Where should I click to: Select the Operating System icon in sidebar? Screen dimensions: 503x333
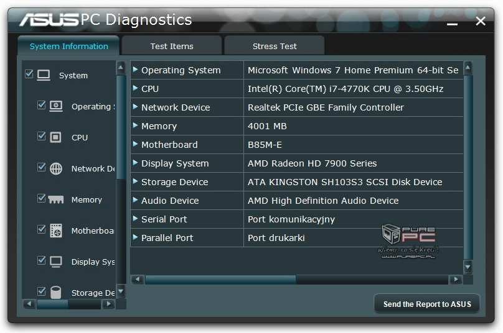click(56, 106)
